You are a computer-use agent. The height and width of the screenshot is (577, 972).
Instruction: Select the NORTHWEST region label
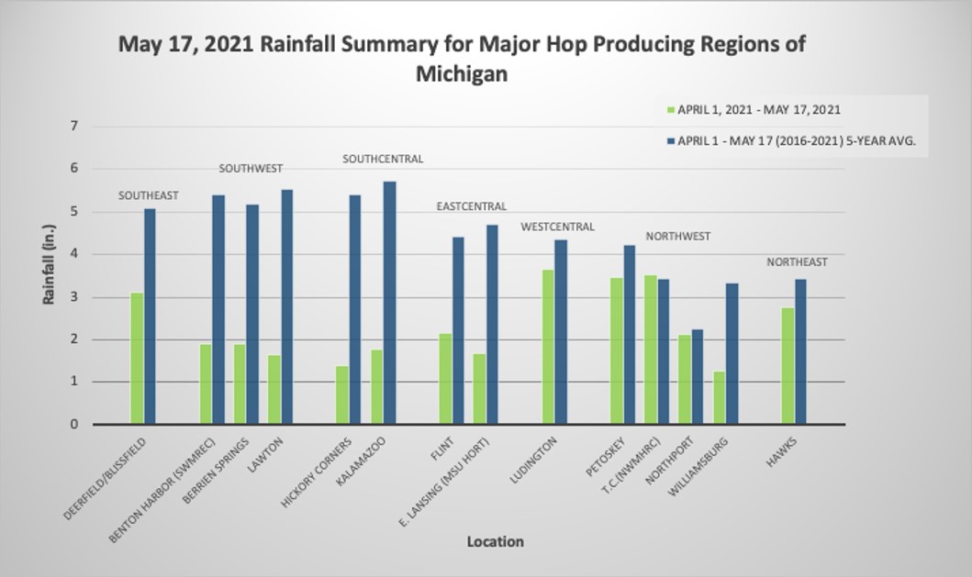(x=677, y=236)
